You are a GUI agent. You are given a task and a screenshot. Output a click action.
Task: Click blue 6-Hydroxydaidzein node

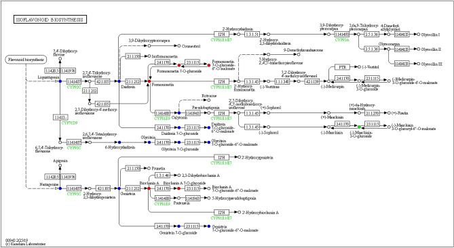(x=119, y=142)
